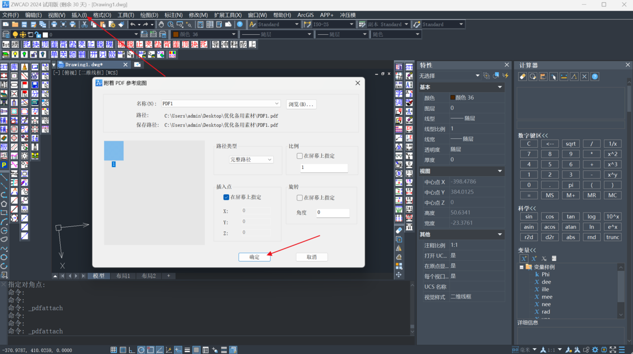The width and height of the screenshot is (633, 354).
Task: Click the calculator angle icon
Action: tap(574, 76)
